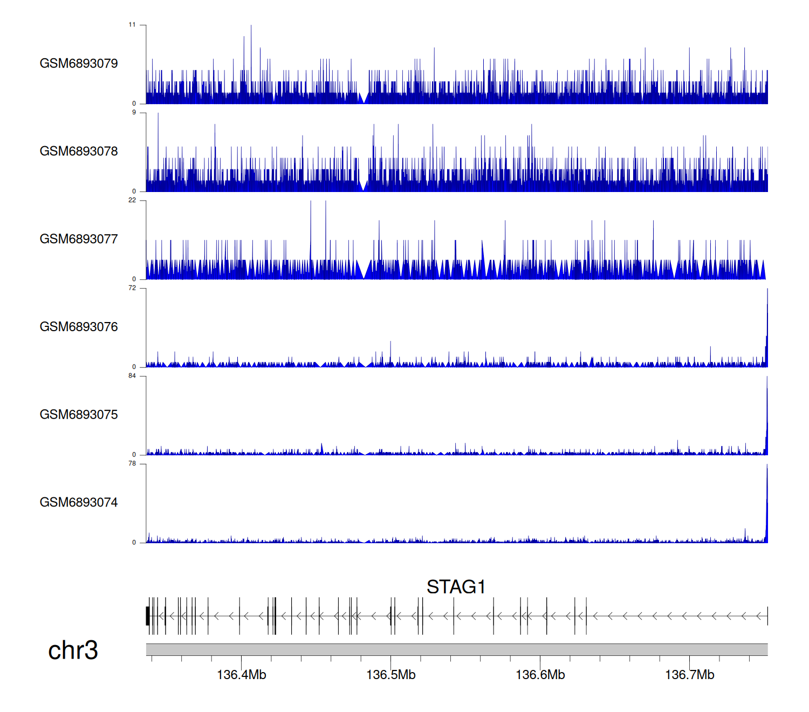Click the 136.4Mb position label
This screenshot has height=712, width=809.
pos(241,675)
